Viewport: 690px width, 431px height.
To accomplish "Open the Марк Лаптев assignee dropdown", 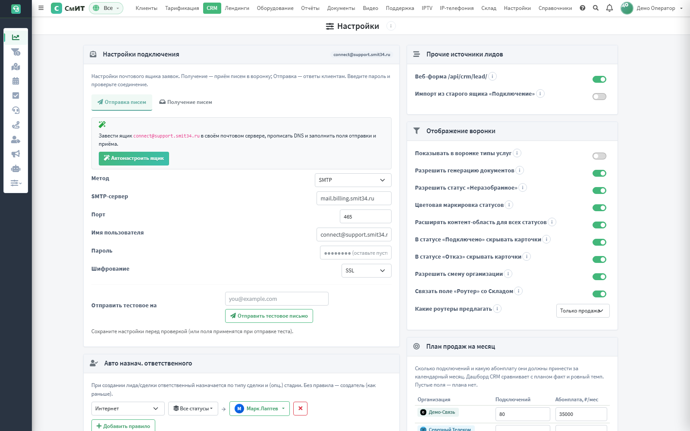I will tap(260, 409).
